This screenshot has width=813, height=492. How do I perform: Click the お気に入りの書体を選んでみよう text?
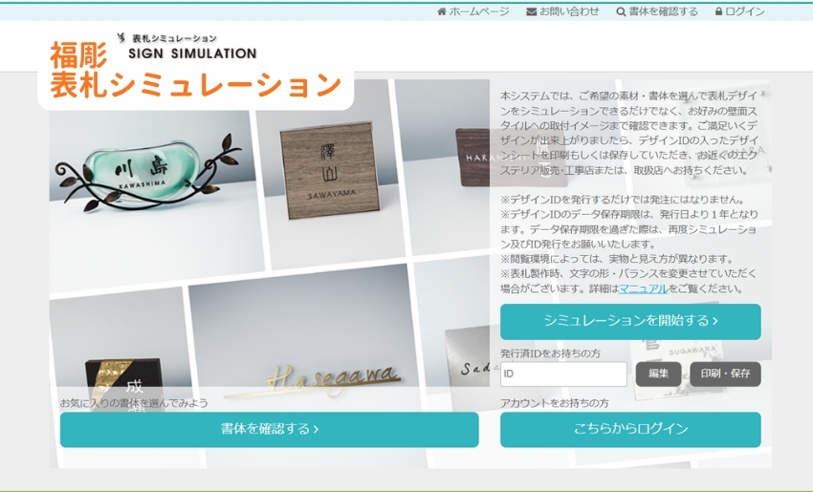(x=134, y=403)
